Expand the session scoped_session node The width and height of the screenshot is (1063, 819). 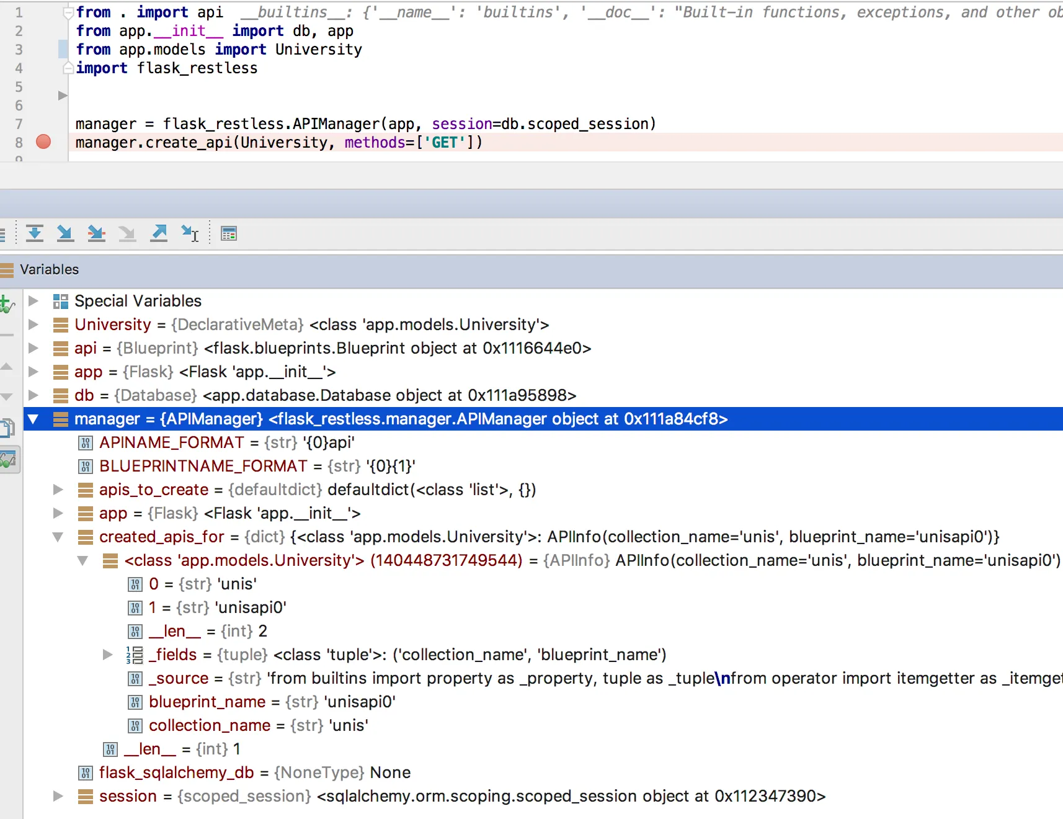point(58,796)
